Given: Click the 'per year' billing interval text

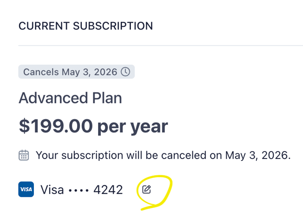Looking at the screenshot, I should [x=133, y=127].
